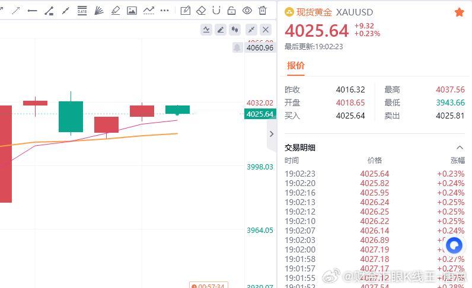The height and width of the screenshot is (288, 472).
Task: Click the 时间 column header
Action: [292, 161]
